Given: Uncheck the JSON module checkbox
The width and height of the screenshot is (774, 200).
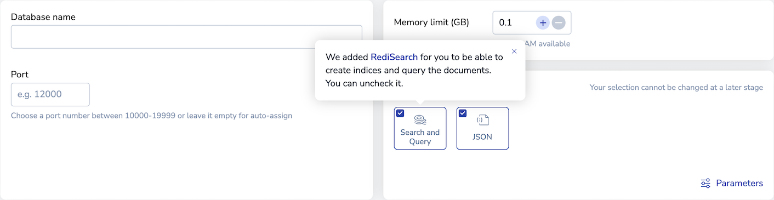Looking at the screenshot, I should 463,113.
